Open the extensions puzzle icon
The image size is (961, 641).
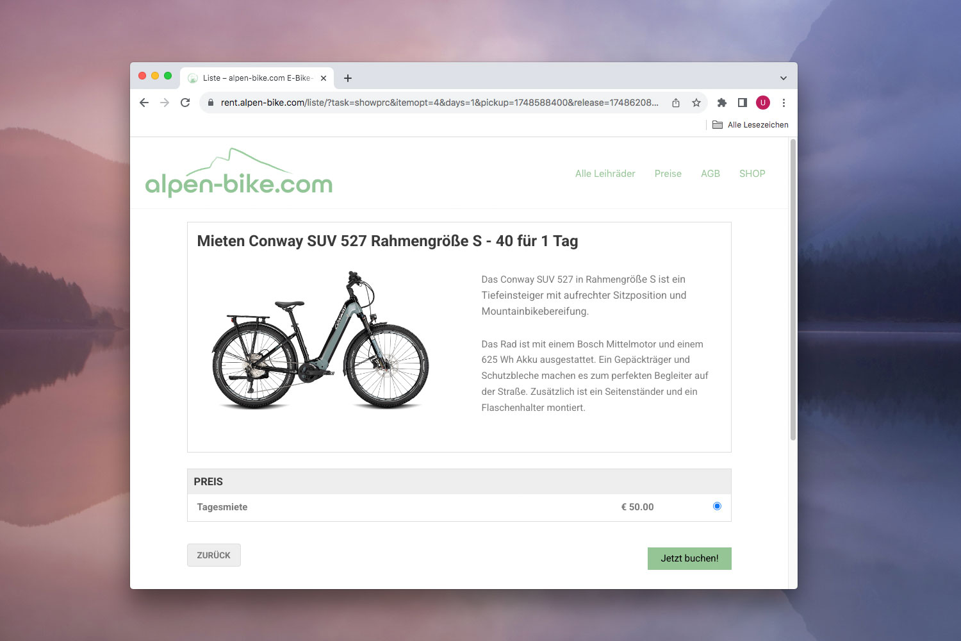coord(722,103)
